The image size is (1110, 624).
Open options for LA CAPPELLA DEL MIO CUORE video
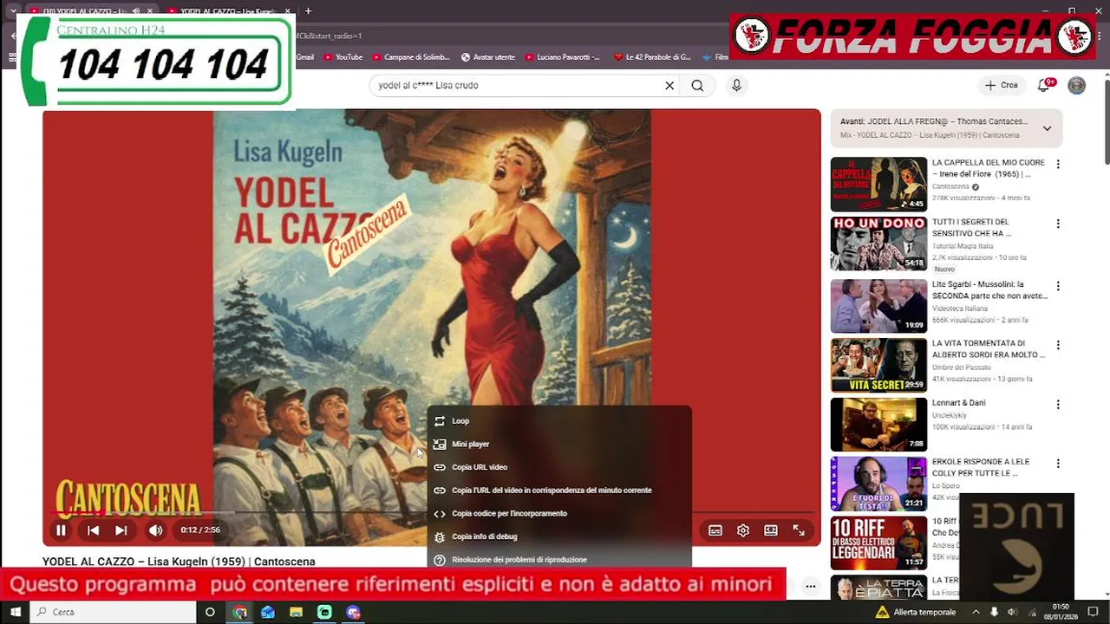[1057, 165]
